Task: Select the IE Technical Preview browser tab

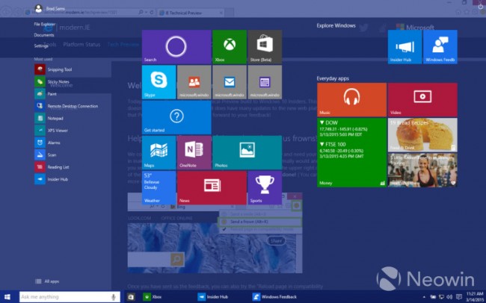Action: [x=191, y=13]
